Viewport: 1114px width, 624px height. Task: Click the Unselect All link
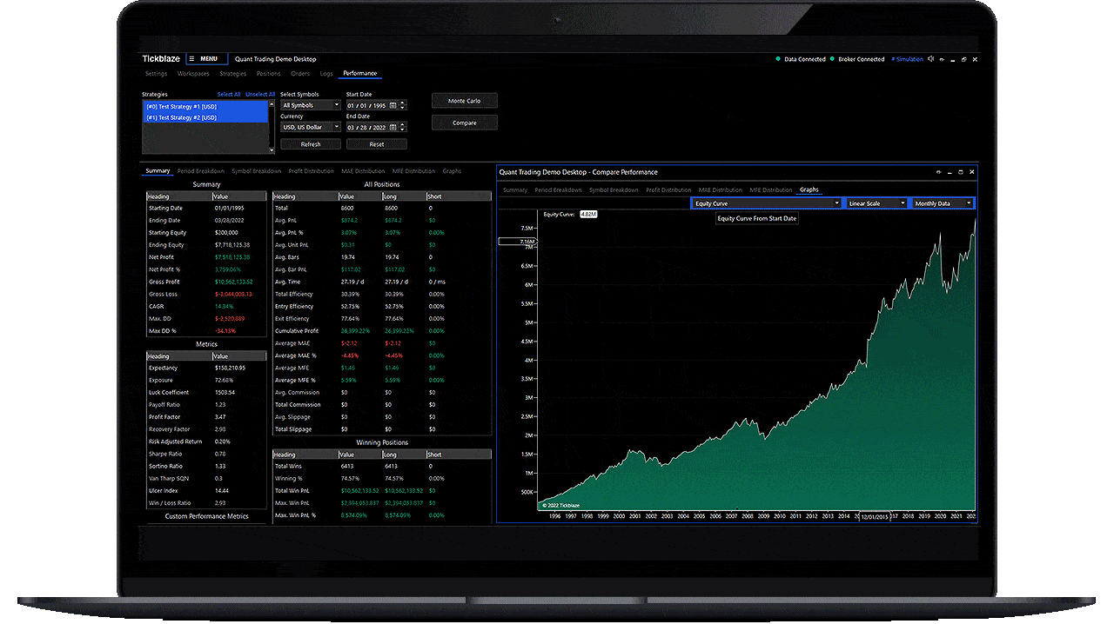point(260,94)
